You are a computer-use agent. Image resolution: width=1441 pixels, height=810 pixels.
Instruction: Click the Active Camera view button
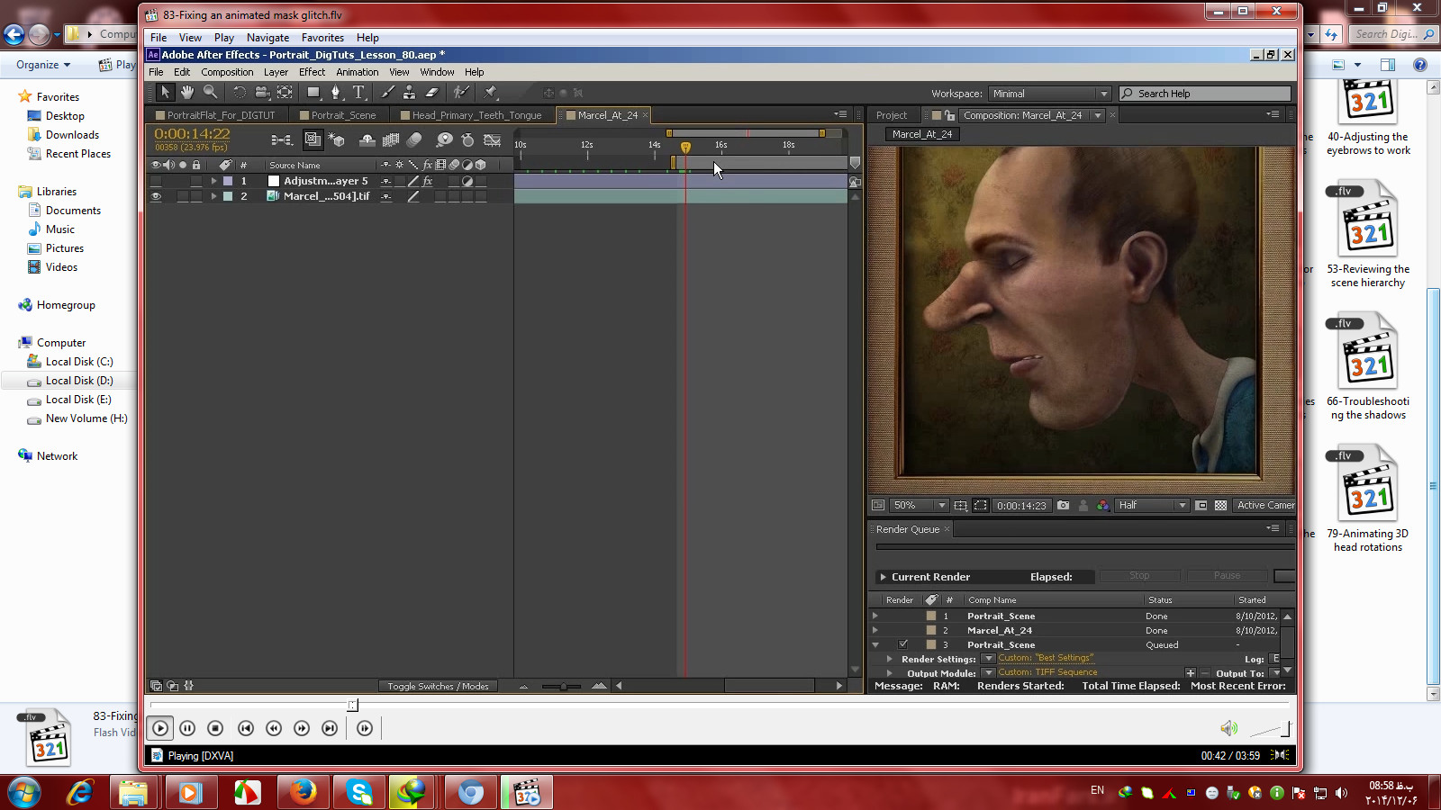[x=1264, y=506]
